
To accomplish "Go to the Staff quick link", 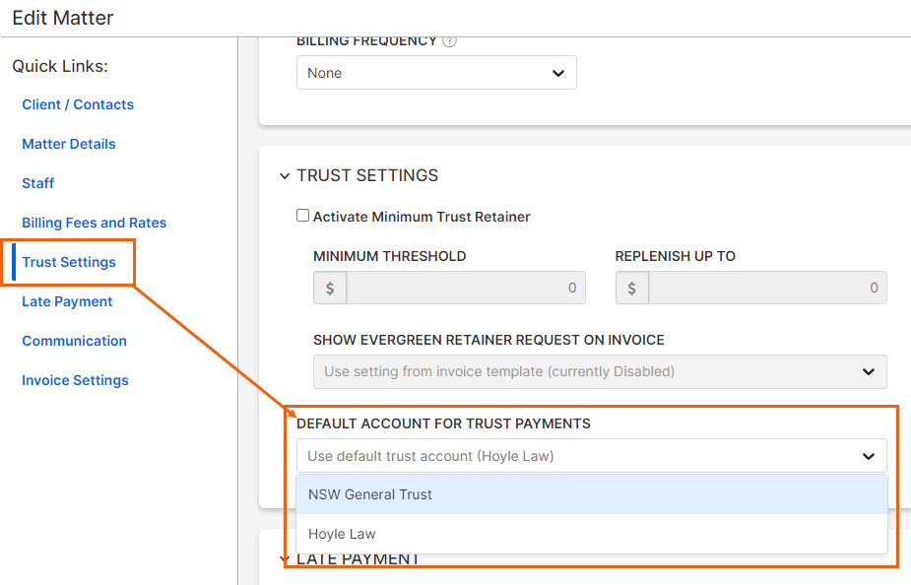I will pyautogui.click(x=37, y=183).
